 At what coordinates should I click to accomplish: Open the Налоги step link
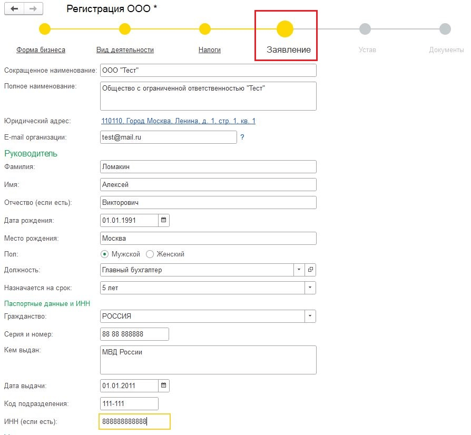[x=209, y=50]
